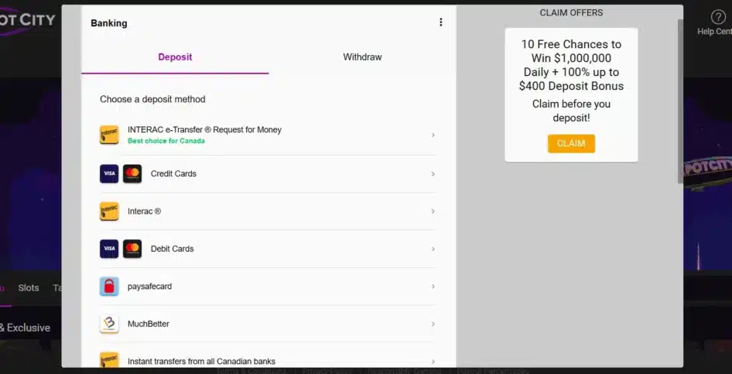Expand INTERAC e-Transfer Request for Money chevron

[x=433, y=136]
